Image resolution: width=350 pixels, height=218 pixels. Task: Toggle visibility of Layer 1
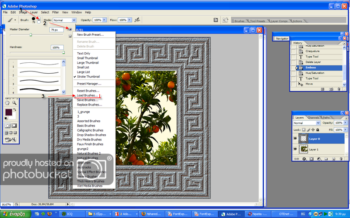click(x=295, y=149)
